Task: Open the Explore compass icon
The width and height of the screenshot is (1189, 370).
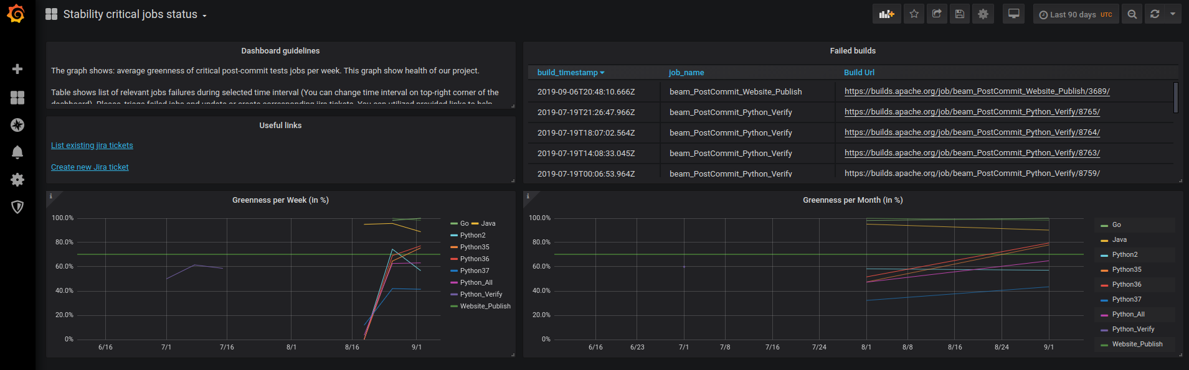Action: pos(17,125)
